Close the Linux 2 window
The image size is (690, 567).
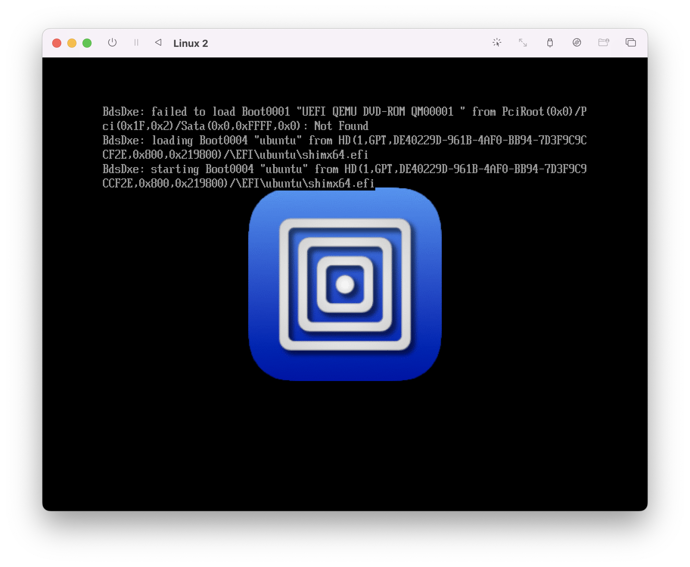click(57, 43)
